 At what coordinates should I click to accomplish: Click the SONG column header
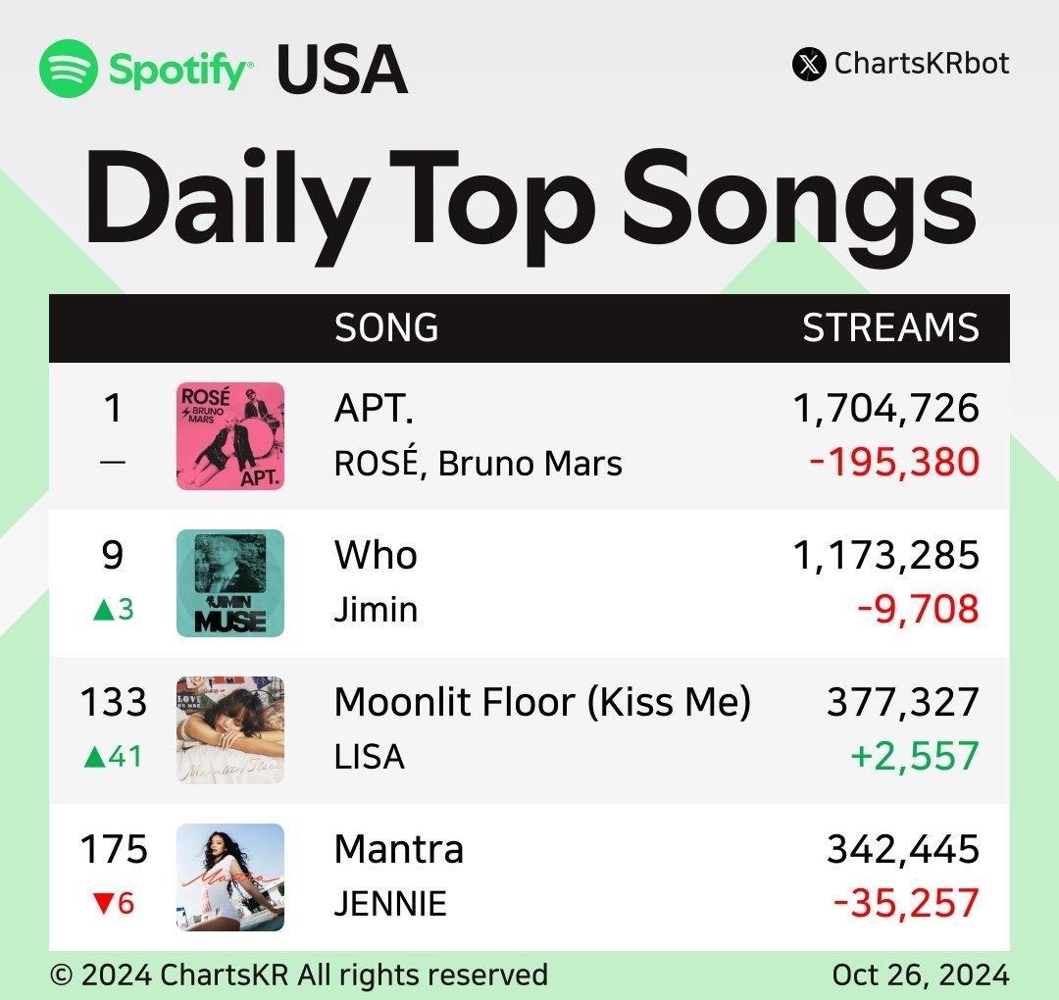[x=386, y=327]
